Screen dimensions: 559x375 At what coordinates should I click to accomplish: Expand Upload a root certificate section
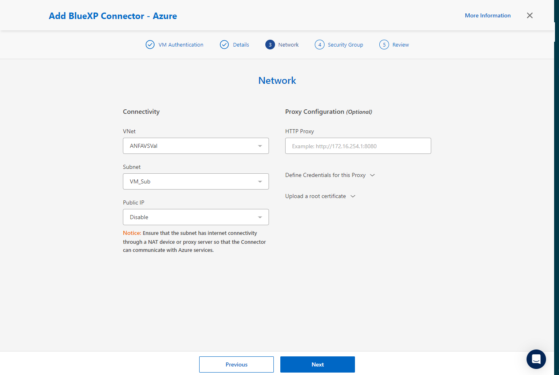point(320,196)
